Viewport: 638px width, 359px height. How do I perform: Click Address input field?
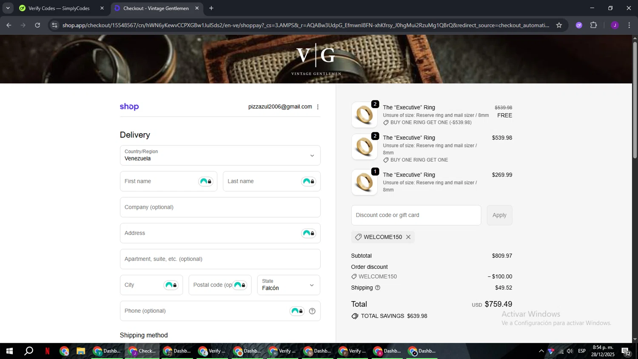[x=220, y=233]
